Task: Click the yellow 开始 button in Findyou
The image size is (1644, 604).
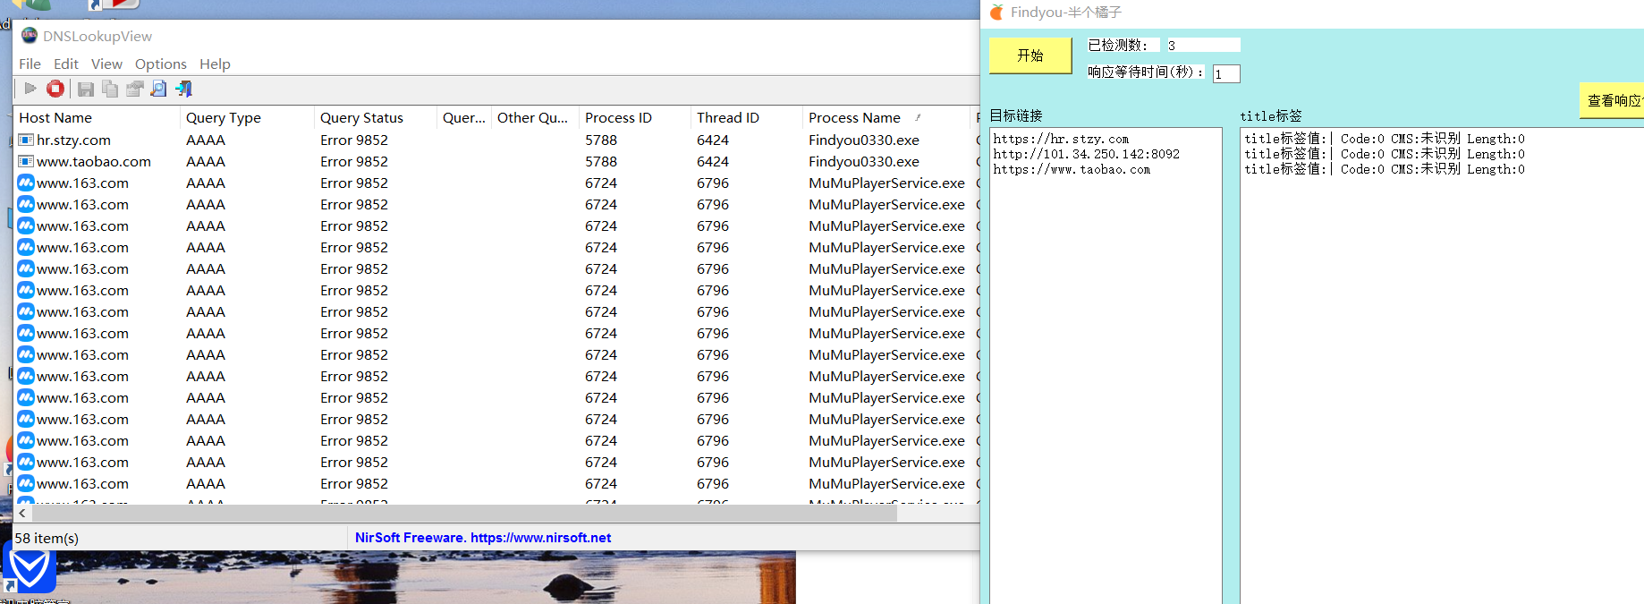Action: pyautogui.click(x=1030, y=55)
